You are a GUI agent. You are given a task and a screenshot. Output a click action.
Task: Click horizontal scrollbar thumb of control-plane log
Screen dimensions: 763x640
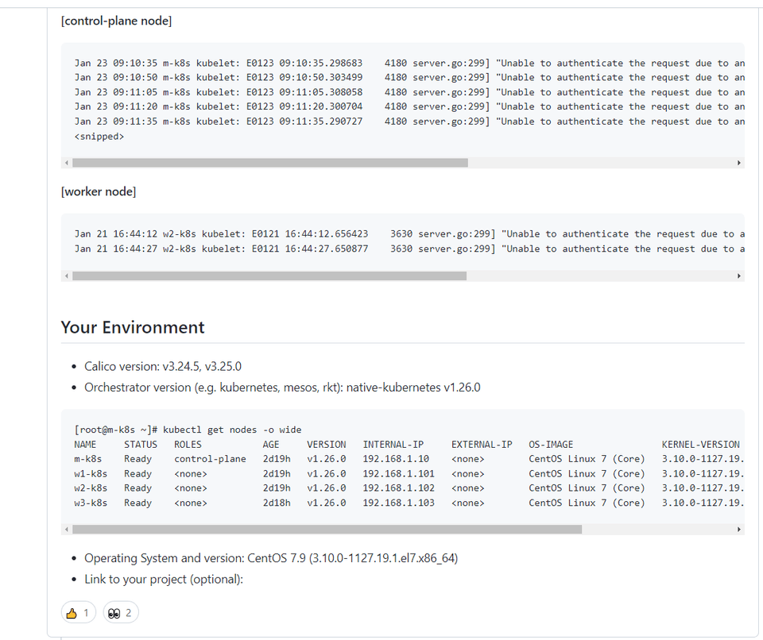269,163
